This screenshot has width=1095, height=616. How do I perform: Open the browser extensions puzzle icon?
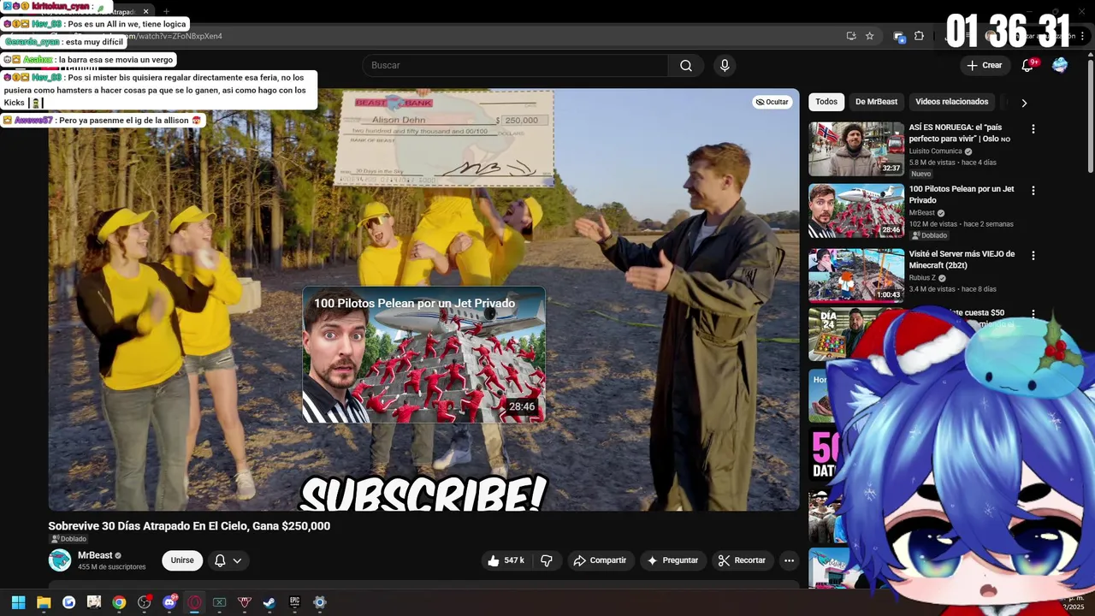(919, 36)
